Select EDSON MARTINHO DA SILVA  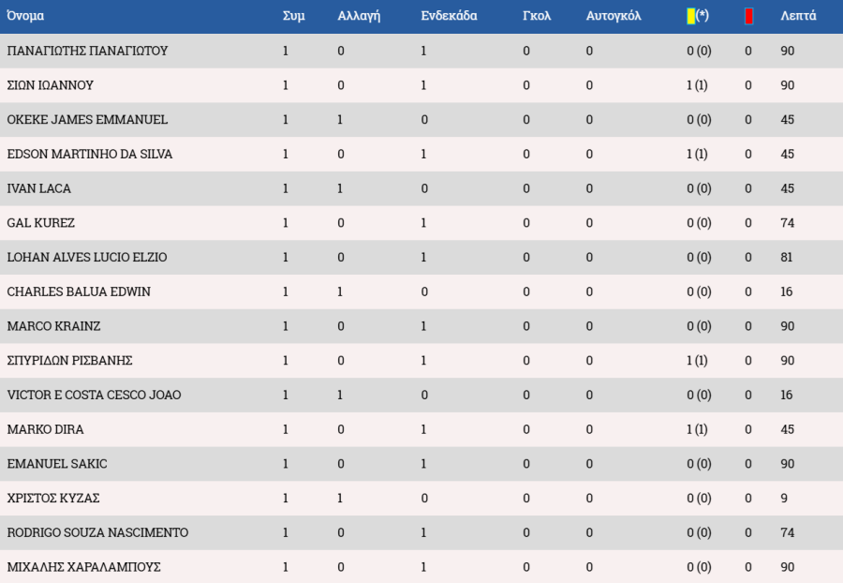[x=90, y=154]
